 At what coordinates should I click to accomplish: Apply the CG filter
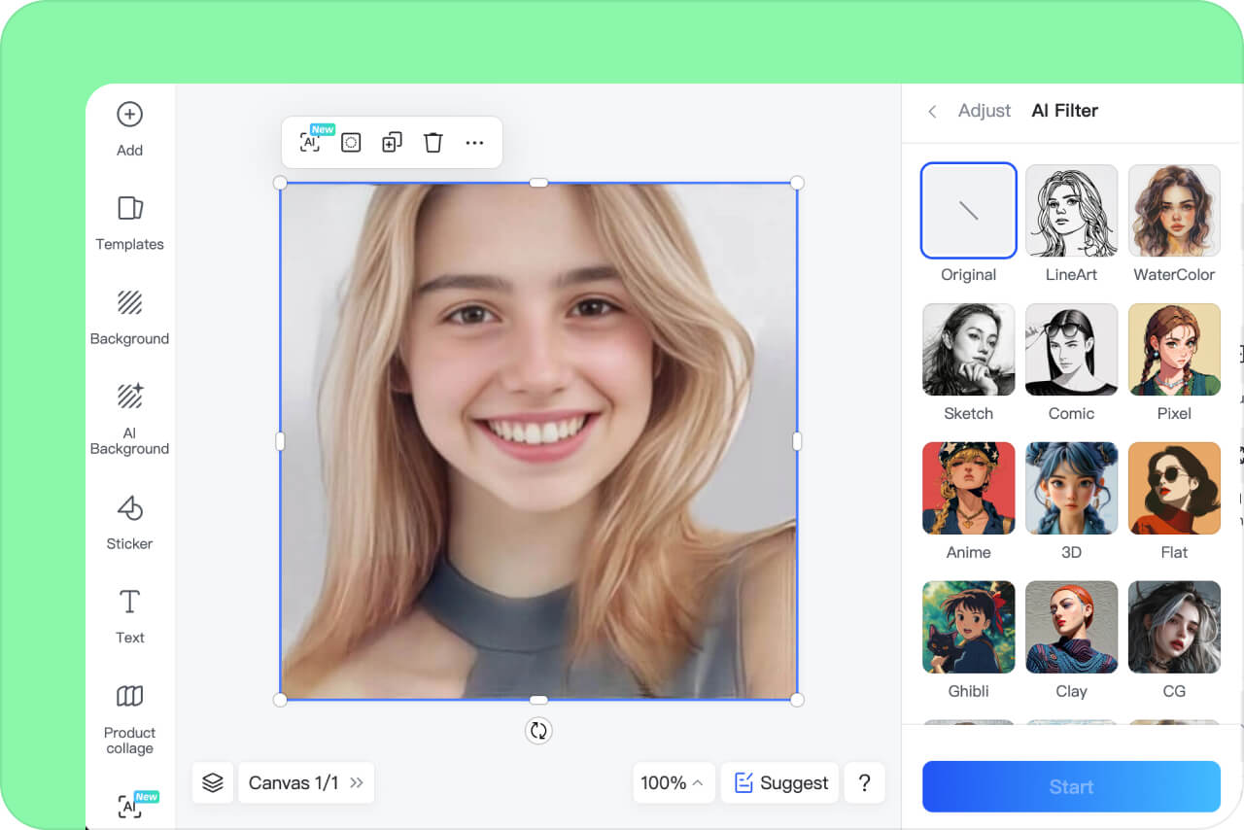pyautogui.click(x=1174, y=628)
